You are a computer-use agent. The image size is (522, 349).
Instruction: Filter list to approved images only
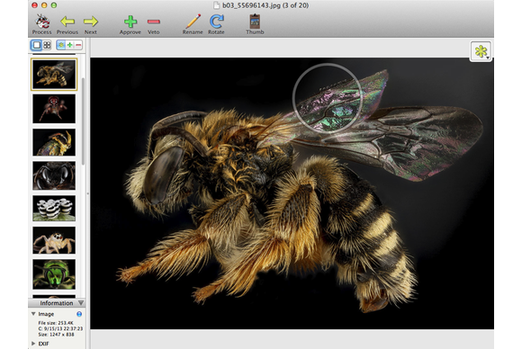(70, 45)
